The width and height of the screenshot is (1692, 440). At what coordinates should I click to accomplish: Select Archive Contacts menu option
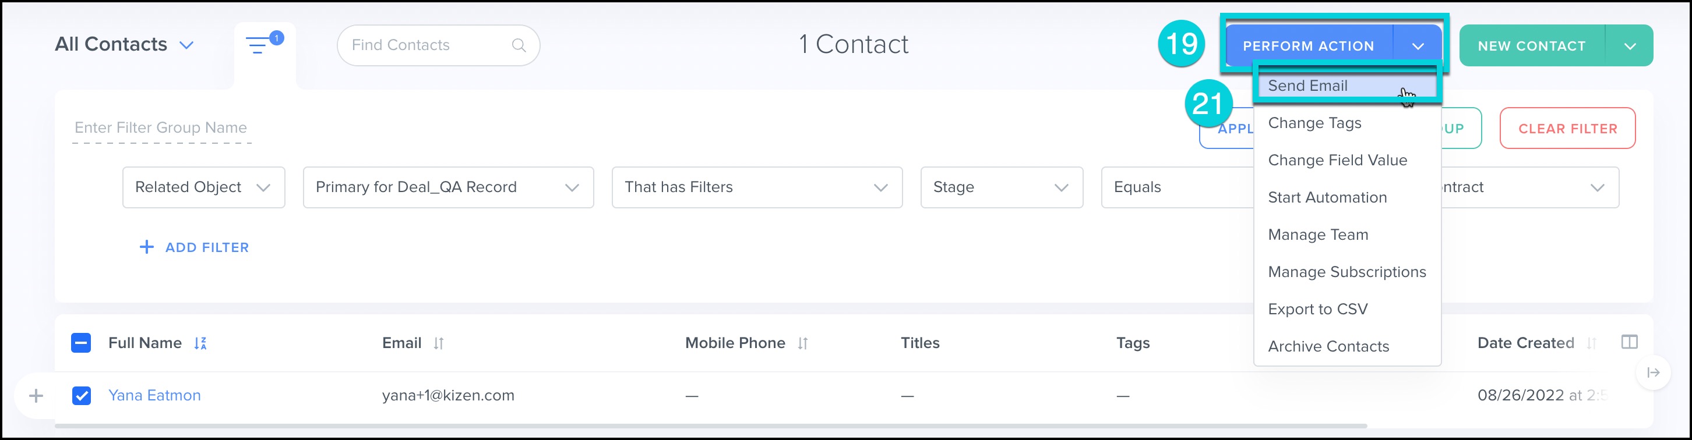[x=1328, y=346]
